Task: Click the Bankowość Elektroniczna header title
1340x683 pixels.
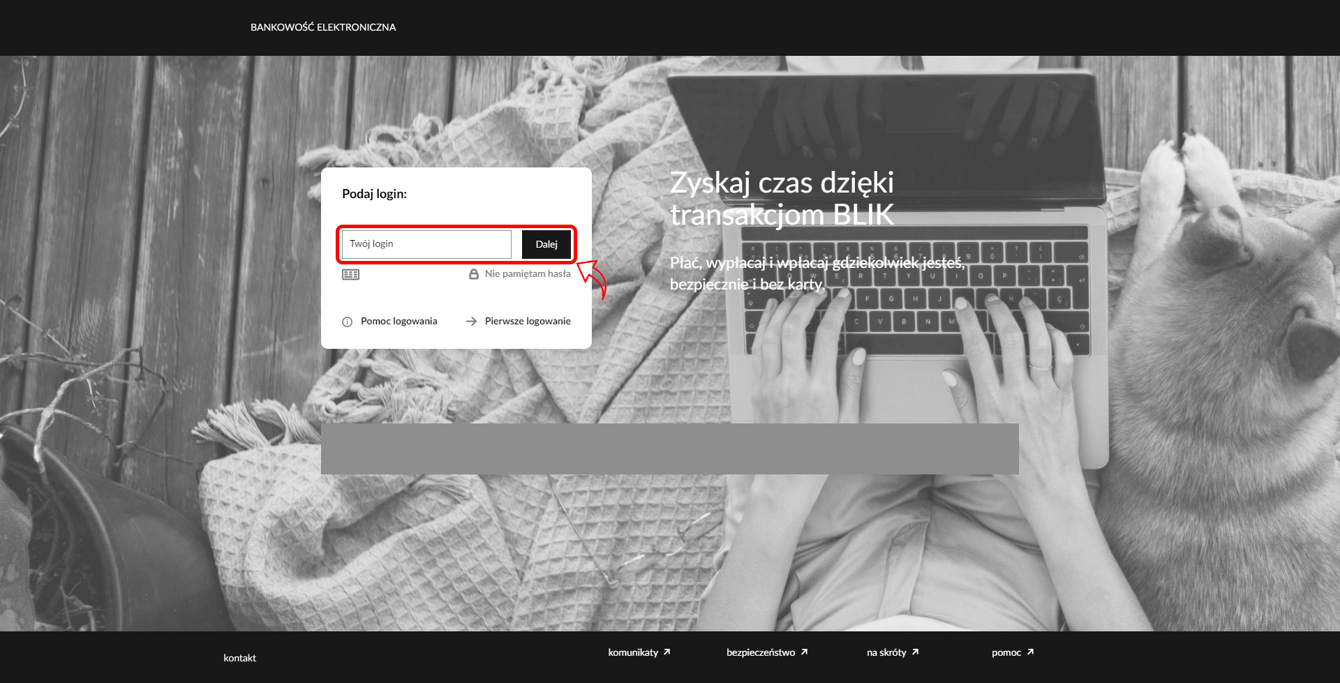Action: 323,27
